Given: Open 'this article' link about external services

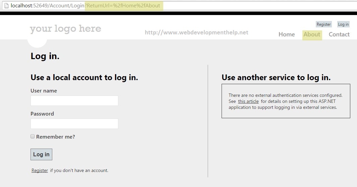Looking at the screenshot, I should (x=248, y=102).
